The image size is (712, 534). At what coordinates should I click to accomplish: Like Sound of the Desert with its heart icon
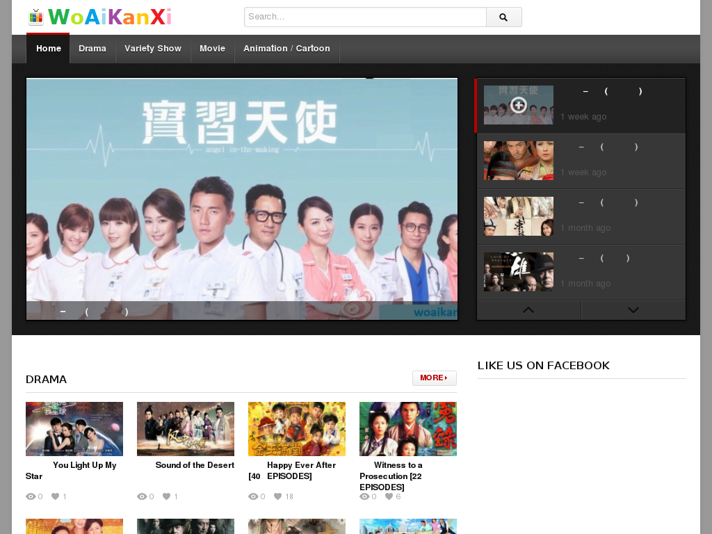tap(166, 496)
